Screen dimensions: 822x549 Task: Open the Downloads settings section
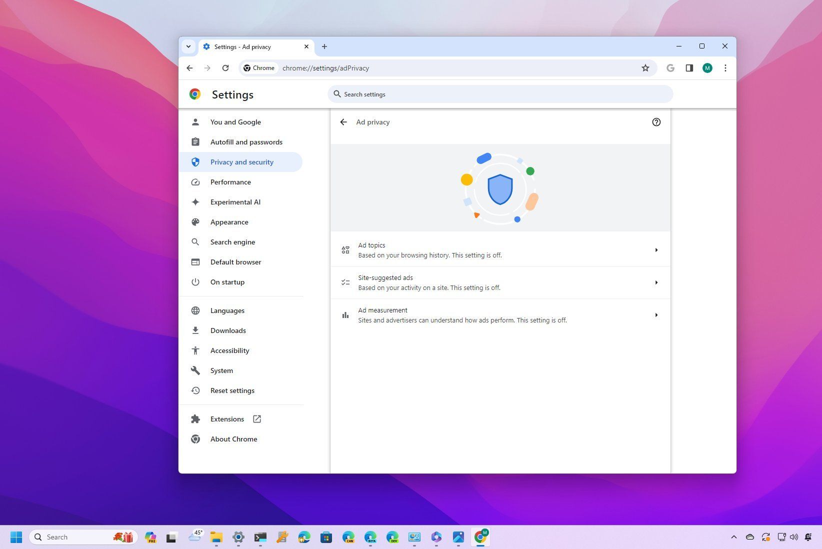coord(228,330)
